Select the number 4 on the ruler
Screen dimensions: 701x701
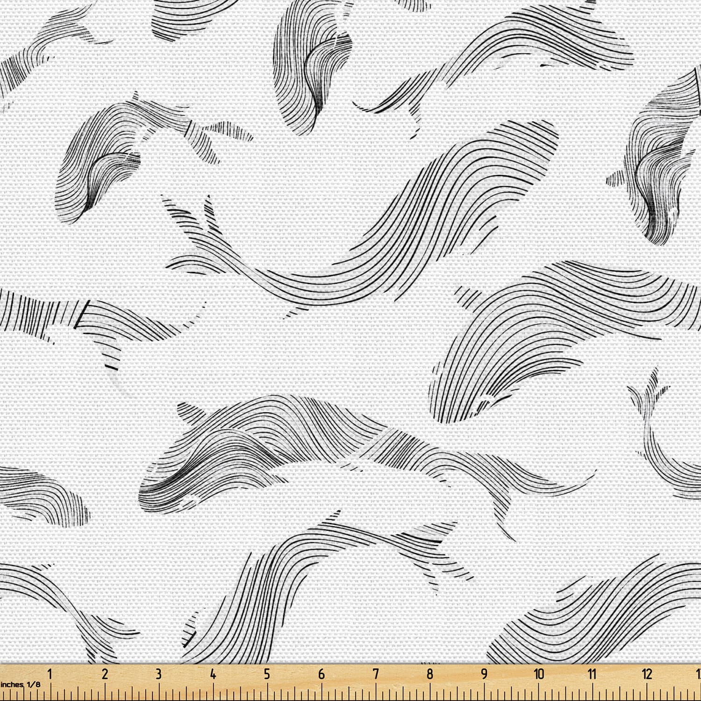[213, 673]
